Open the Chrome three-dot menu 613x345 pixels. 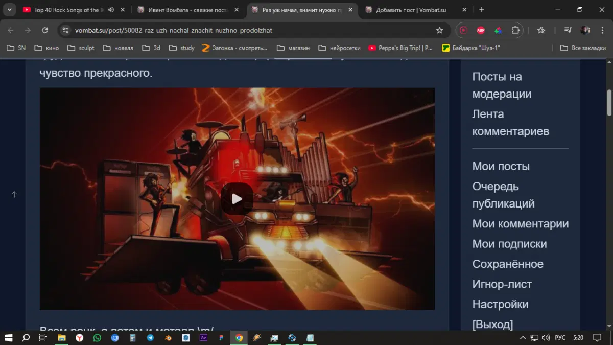point(601,30)
